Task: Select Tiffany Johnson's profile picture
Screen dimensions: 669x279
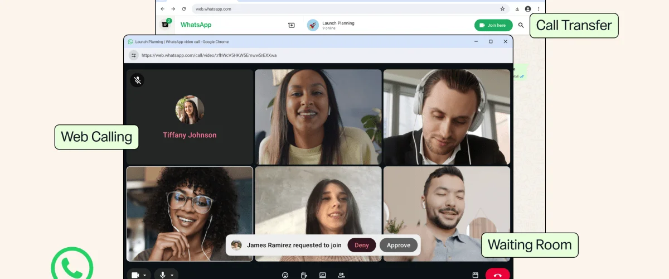Action: [x=190, y=110]
